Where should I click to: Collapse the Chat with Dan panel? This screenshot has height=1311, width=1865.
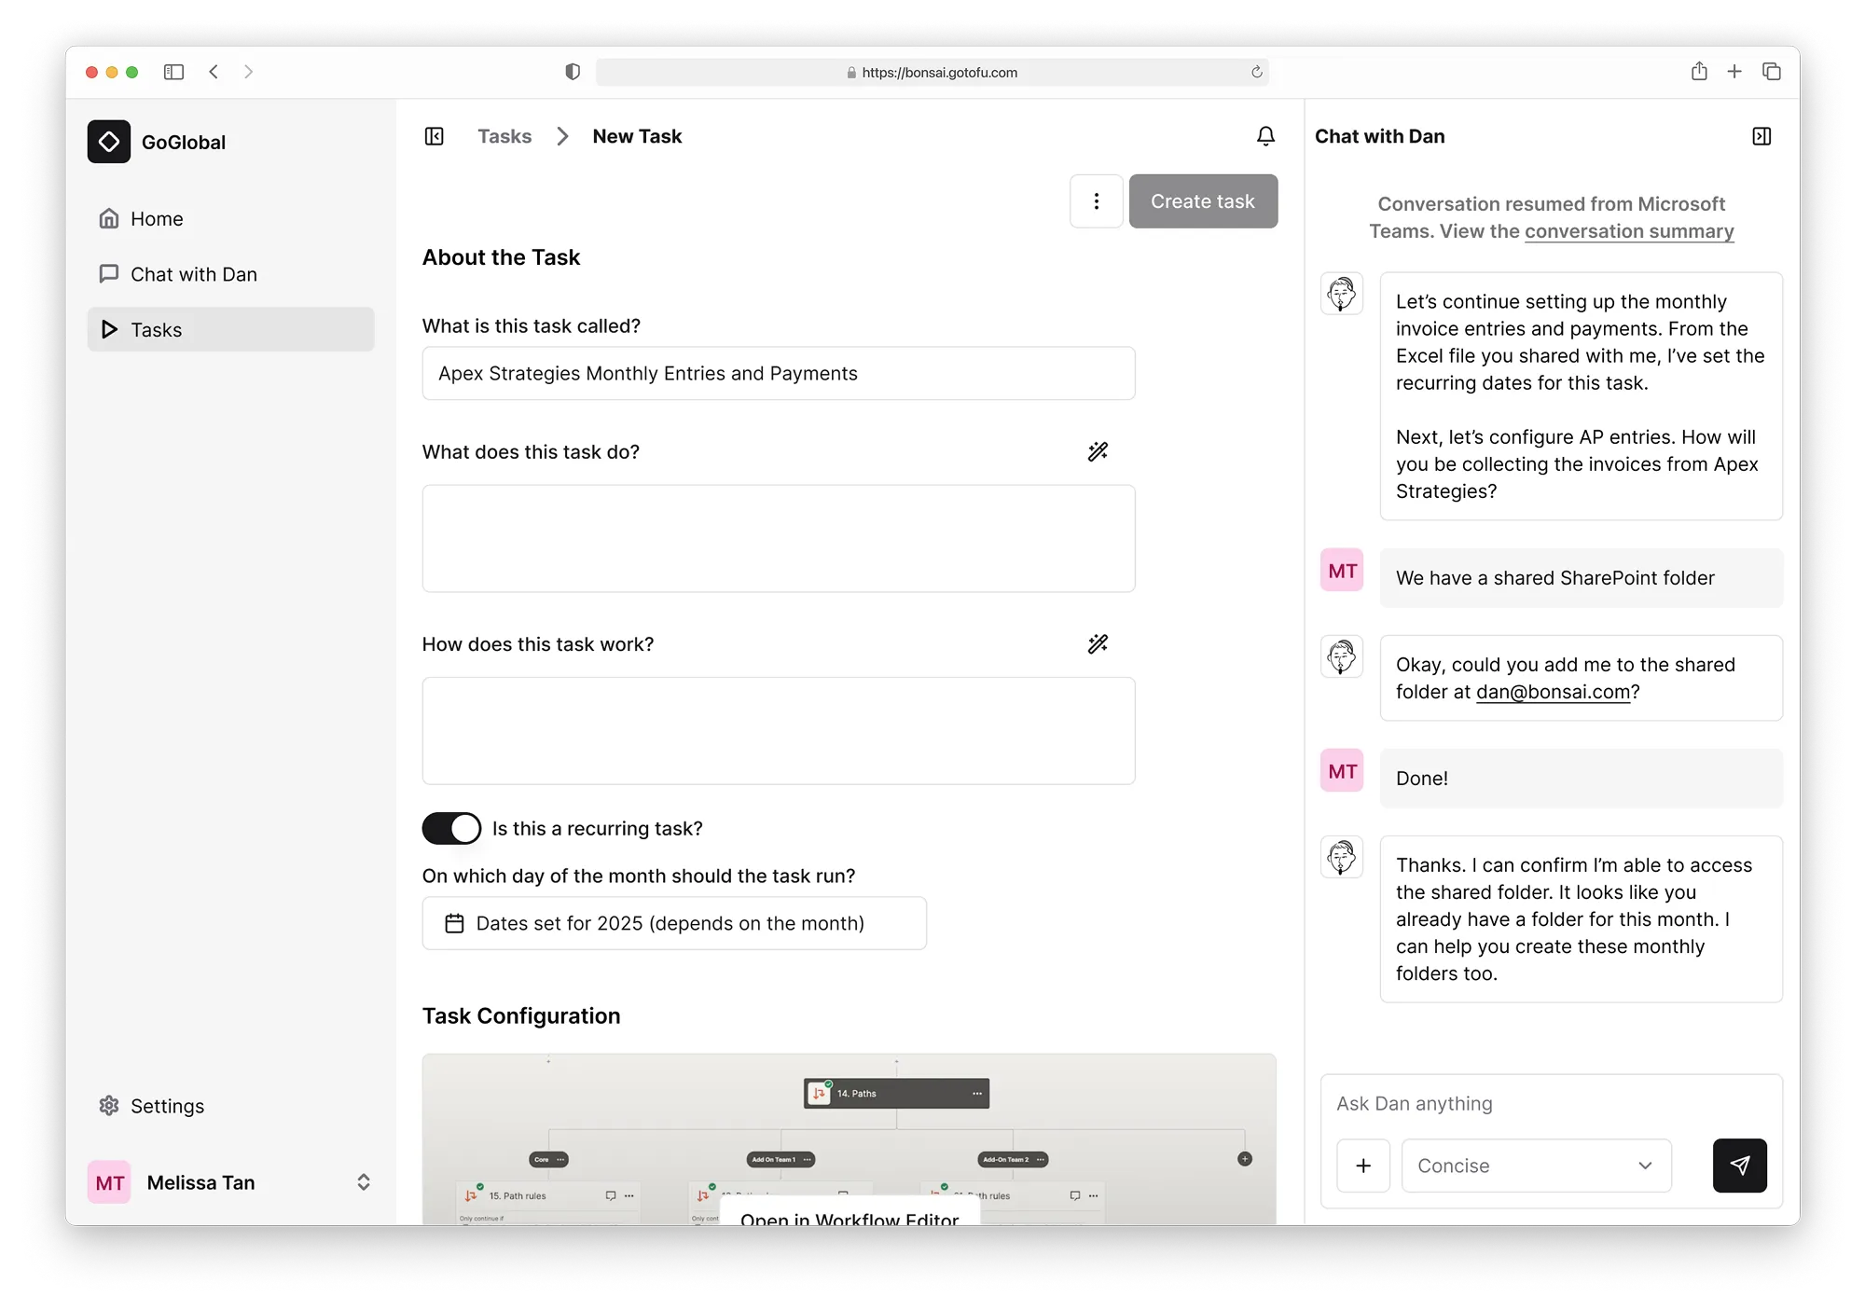(x=1761, y=136)
